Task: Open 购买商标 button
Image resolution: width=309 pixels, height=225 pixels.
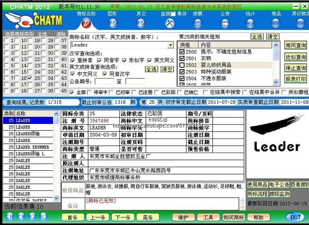Action: click(234, 218)
